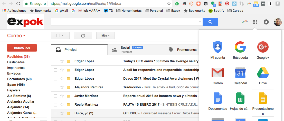Open the Correo dropdown menu
Viewport: 284px width, 121px height.
(16, 36)
